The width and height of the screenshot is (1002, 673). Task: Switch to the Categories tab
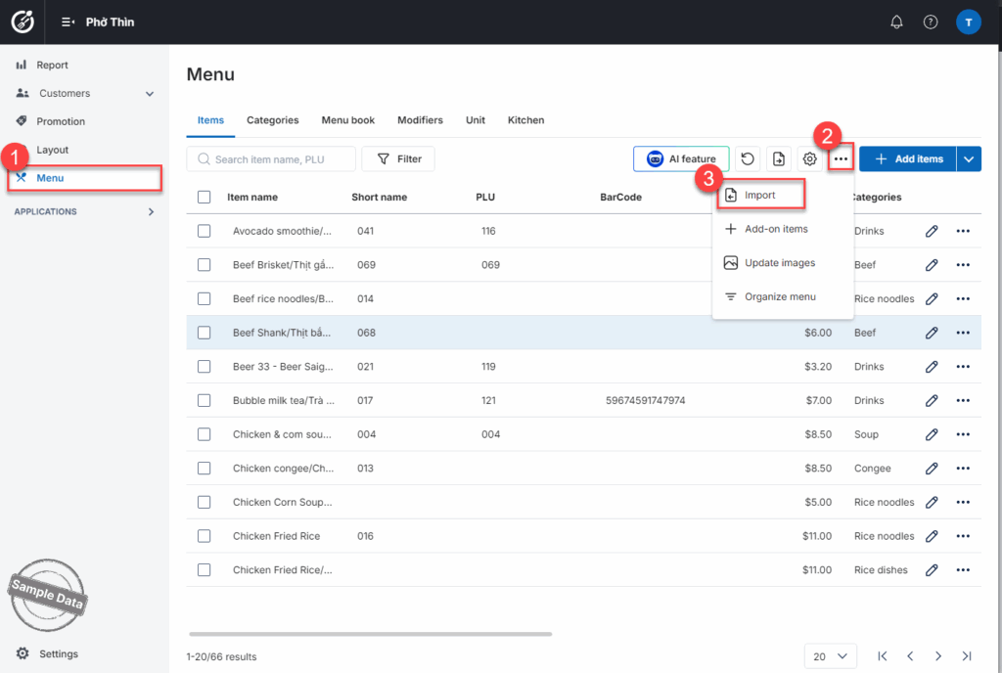(272, 120)
